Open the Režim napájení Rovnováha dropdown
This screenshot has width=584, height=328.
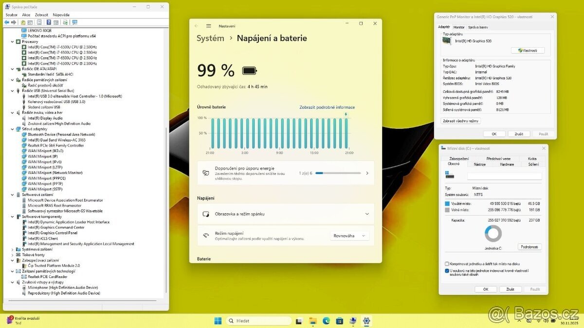click(349, 236)
